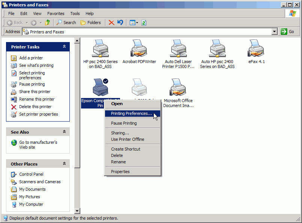Choose Sharing in the context menu
The width and height of the screenshot is (302, 223).
132,133
